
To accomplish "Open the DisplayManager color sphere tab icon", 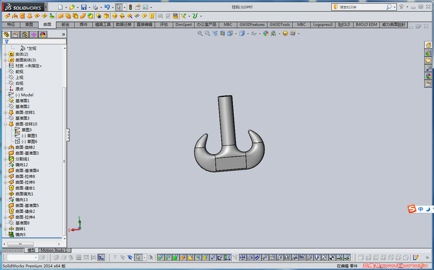I will coord(43,35).
